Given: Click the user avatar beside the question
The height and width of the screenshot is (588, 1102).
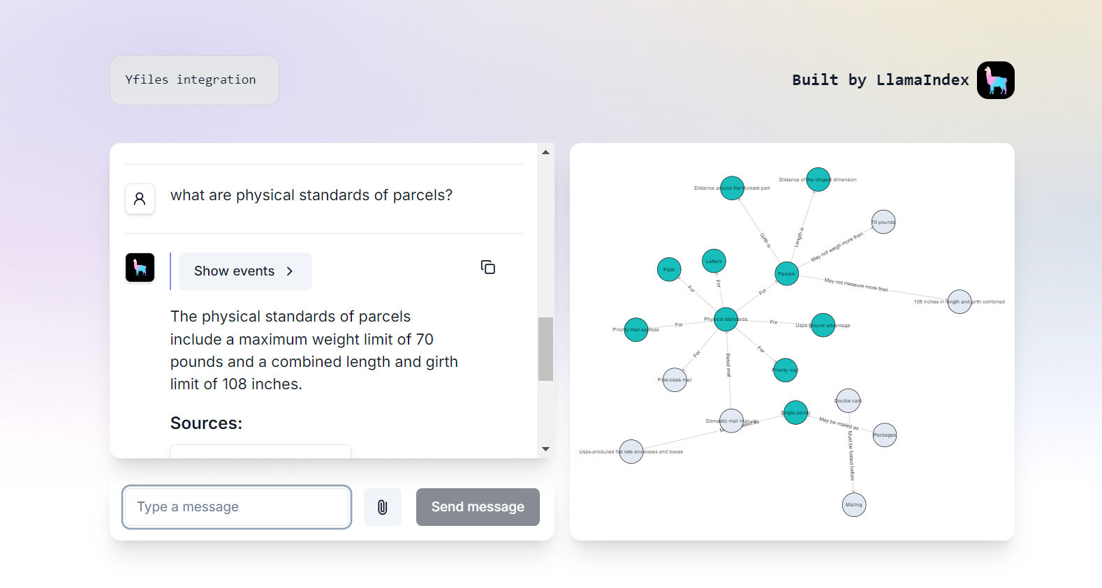Looking at the screenshot, I should [140, 199].
